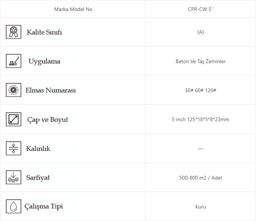Click the floor grinder Uygulama icon
The image size is (256, 221).
(14, 61)
